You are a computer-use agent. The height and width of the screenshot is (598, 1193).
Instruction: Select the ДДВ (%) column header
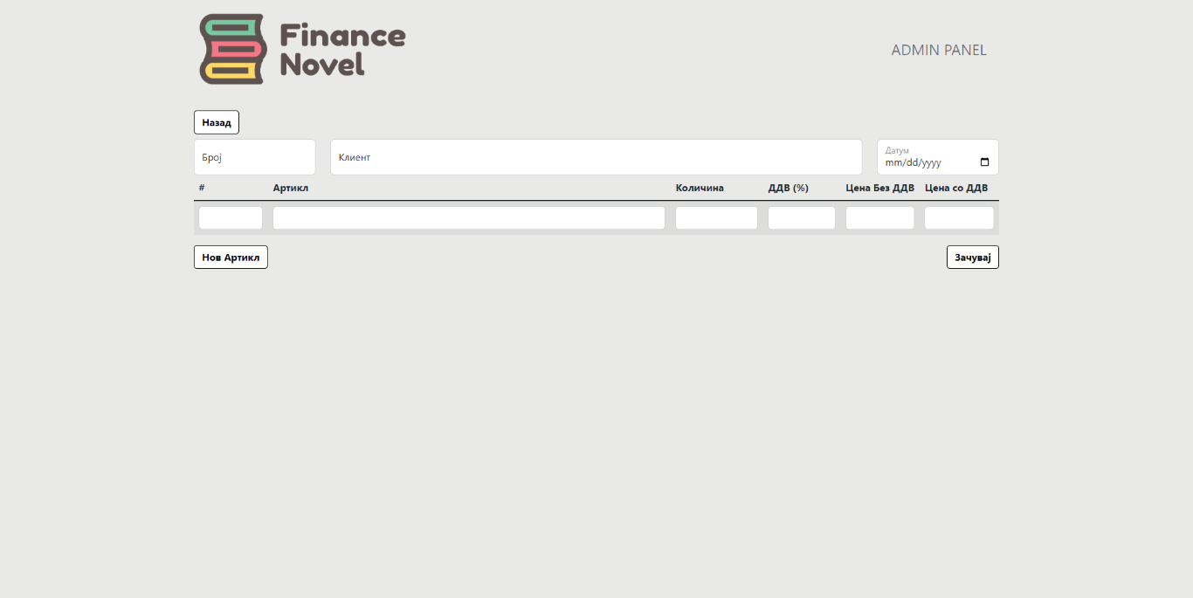(x=788, y=188)
